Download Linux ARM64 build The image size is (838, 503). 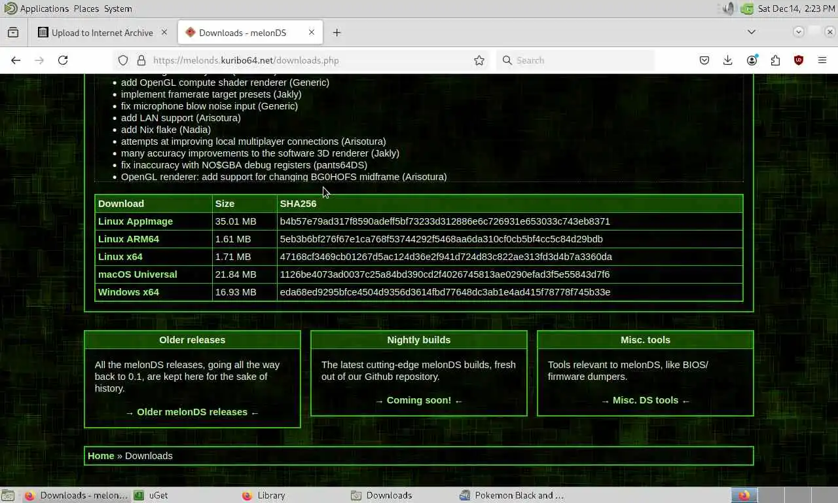[x=128, y=239]
